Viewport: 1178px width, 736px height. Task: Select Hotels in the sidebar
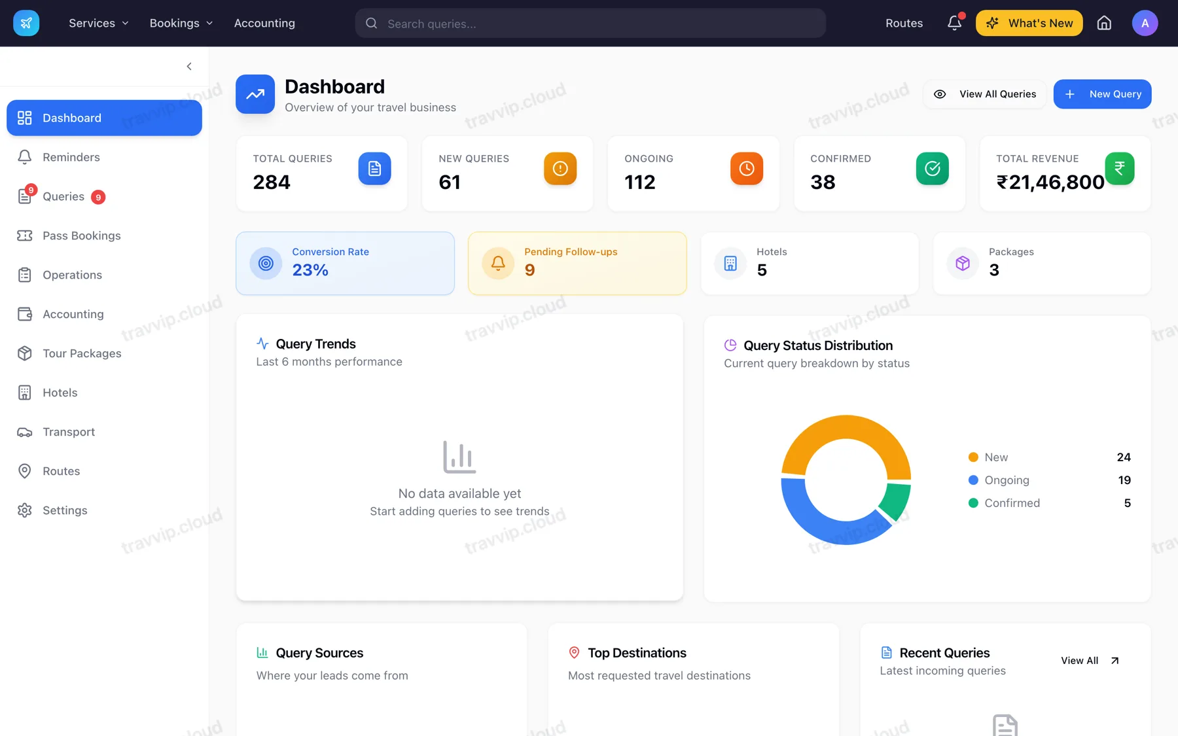(x=104, y=393)
